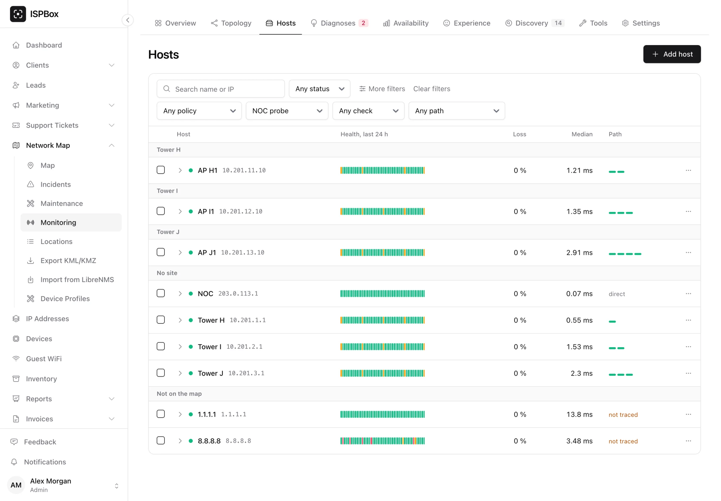Image resolution: width=721 pixels, height=501 pixels.
Task: Switch to the Topology tab
Action: point(231,23)
